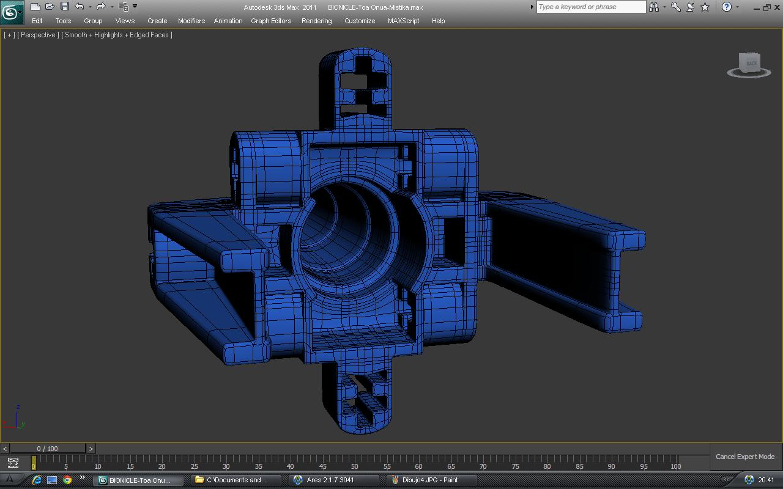783x489 pixels.
Task: Click the viewport [ + ] general label
Action: click(x=9, y=35)
